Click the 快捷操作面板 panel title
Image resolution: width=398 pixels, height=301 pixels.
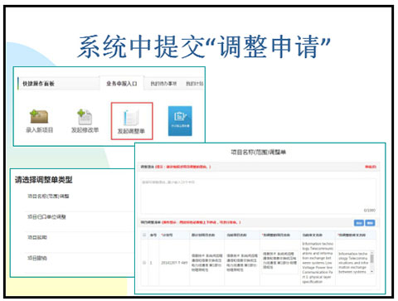click(38, 84)
